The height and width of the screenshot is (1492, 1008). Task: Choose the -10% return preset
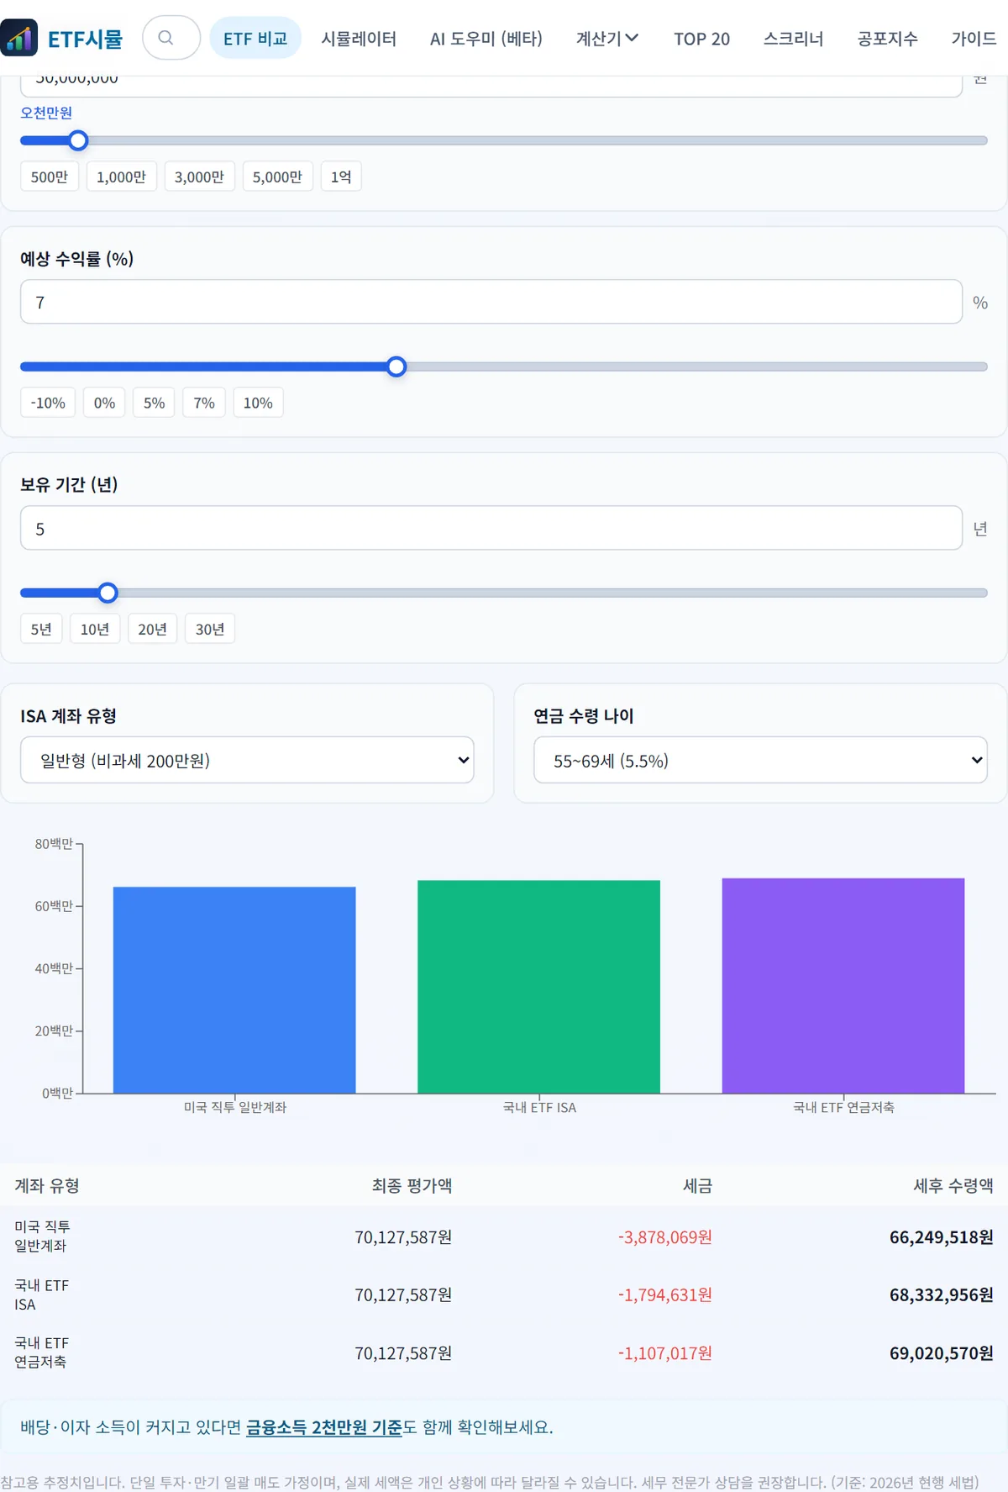(48, 403)
